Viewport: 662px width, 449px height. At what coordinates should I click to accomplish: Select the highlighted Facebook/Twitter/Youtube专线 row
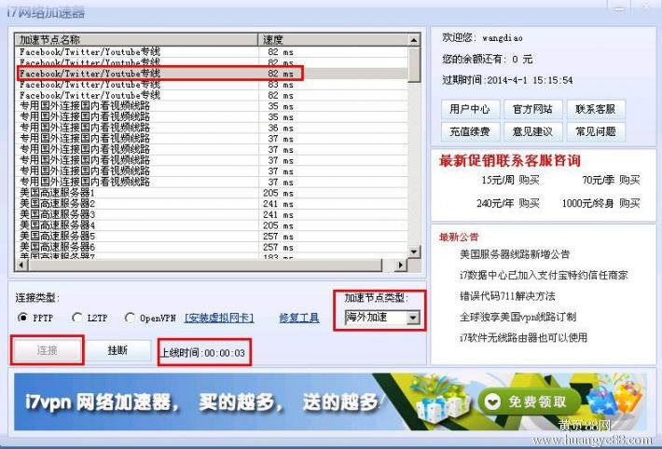(x=212, y=74)
